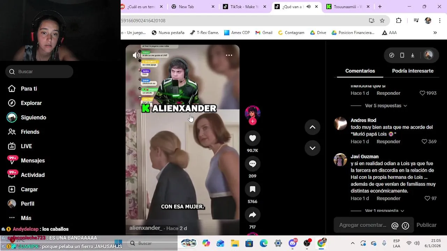The height and width of the screenshot is (251, 447).
Task: Switch to the ¿Cuál es un tema Reddit tab
Action: pos(141,7)
